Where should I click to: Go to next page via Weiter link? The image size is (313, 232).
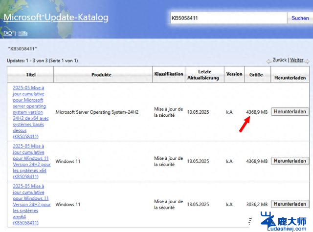coord(297,60)
